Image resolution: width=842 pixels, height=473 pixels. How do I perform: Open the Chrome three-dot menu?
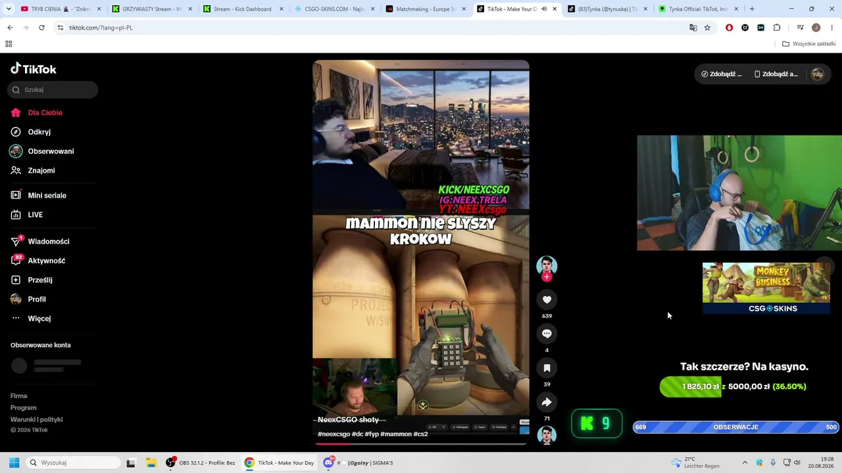[832, 28]
